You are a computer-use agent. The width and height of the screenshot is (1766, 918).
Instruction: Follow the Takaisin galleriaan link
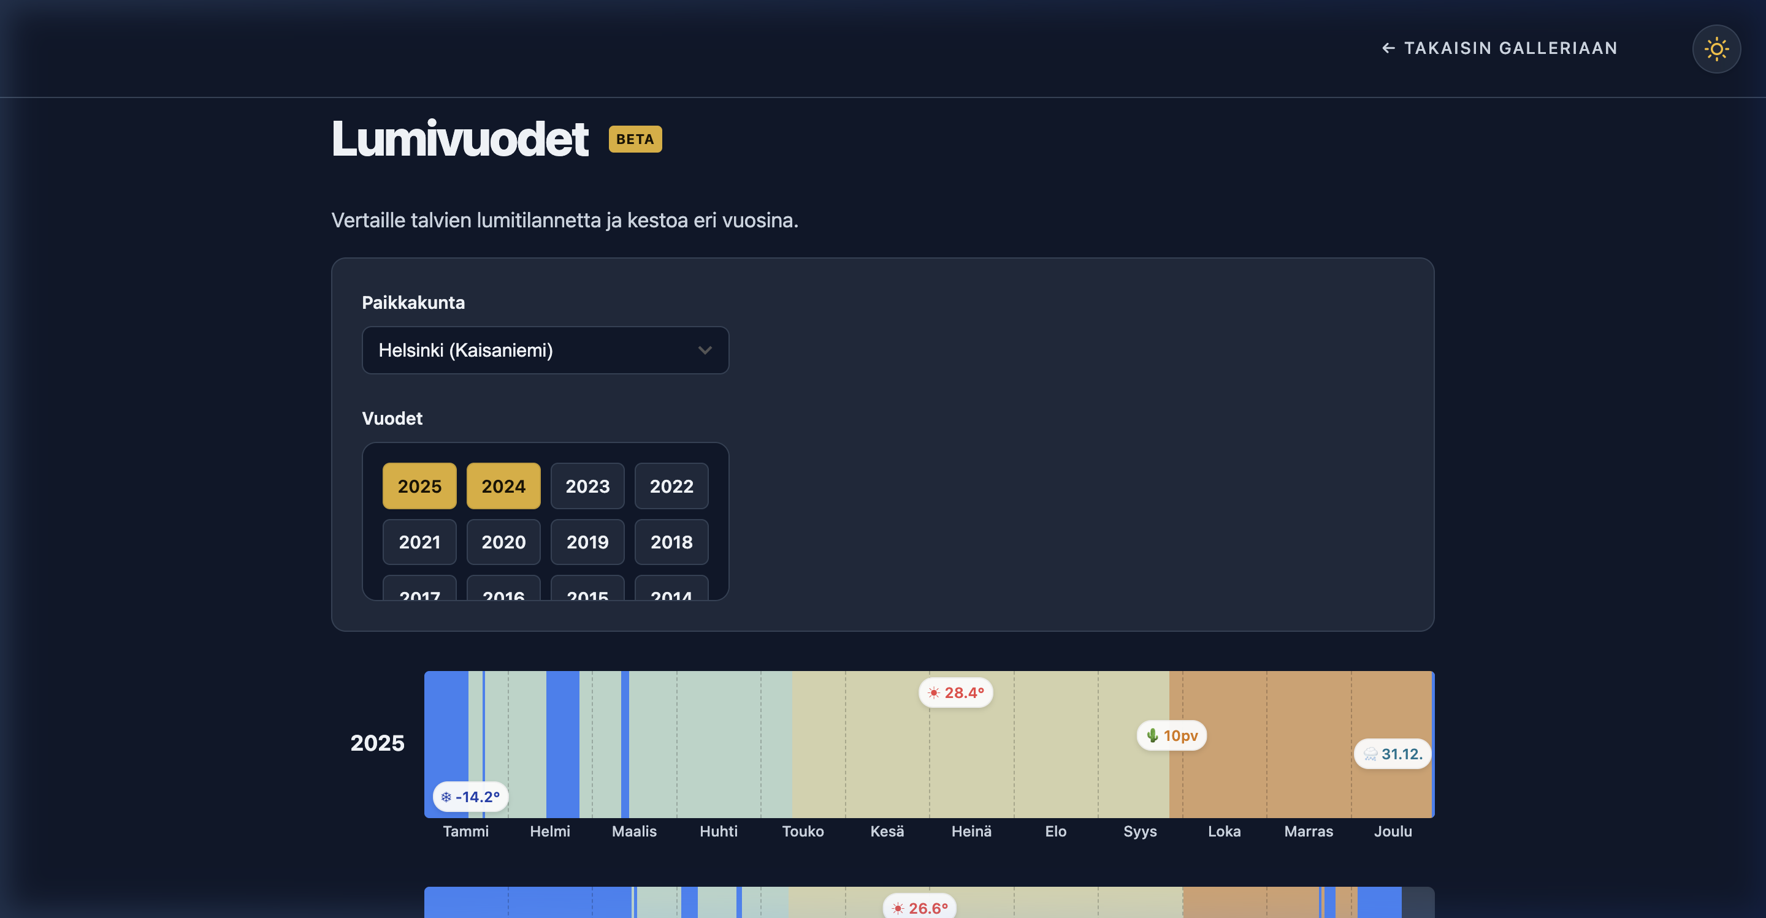(x=1510, y=48)
